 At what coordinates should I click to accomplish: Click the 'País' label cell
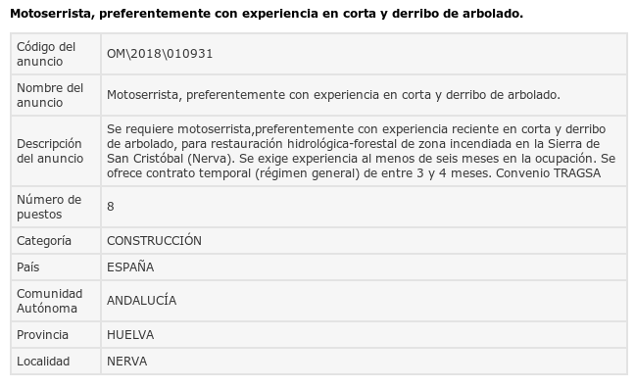(x=56, y=267)
